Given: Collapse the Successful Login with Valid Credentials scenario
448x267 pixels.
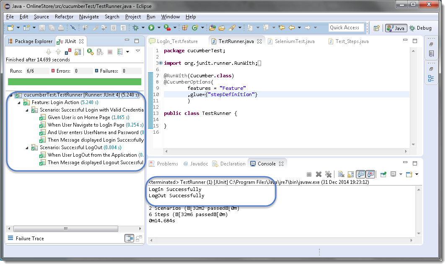Looking at the screenshot, I should 27,110.
